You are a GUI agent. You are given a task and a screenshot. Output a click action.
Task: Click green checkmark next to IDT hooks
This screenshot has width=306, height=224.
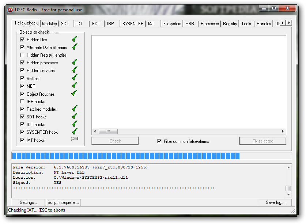tap(74, 124)
